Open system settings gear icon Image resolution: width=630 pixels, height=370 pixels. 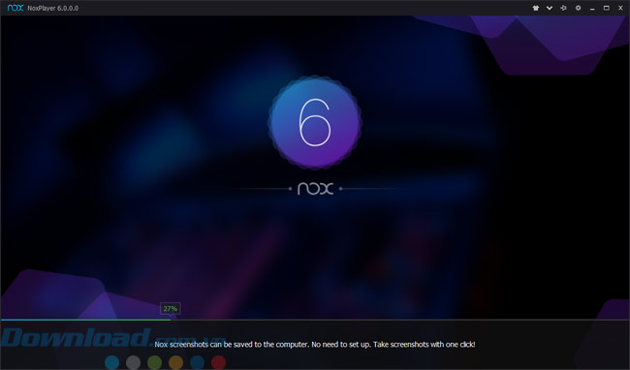coord(578,8)
